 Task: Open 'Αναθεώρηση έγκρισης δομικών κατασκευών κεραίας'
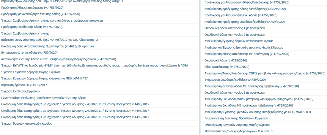click(239, 41)
